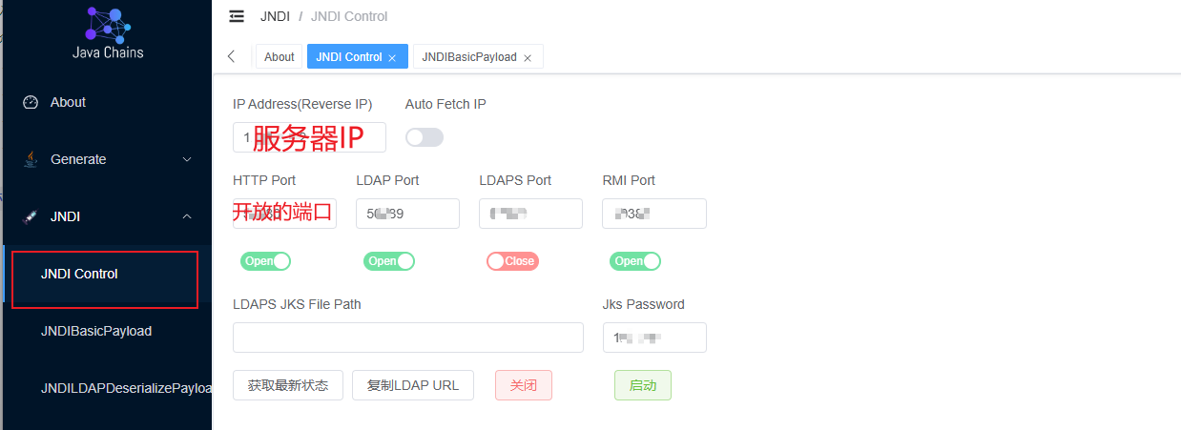Collapse sidebar with the hamburger menu icon
The height and width of the screenshot is (430, 1181).
pos(237,16)
